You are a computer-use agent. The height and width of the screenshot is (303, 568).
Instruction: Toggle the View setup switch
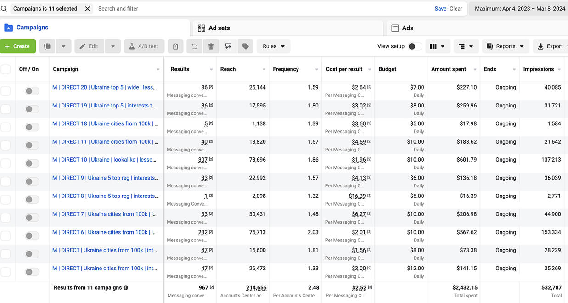(x=415, y=46)
